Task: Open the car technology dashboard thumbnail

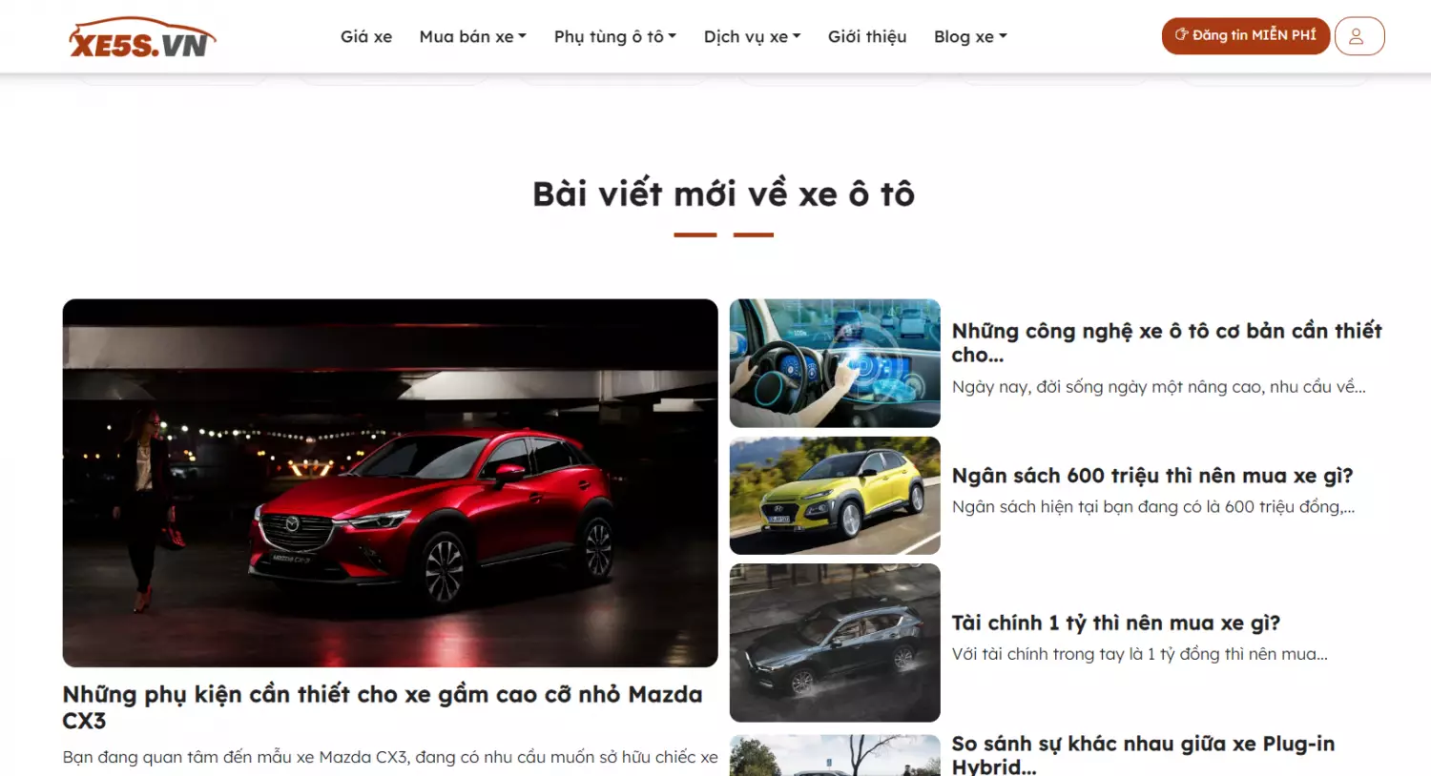Action: point(835,363)
